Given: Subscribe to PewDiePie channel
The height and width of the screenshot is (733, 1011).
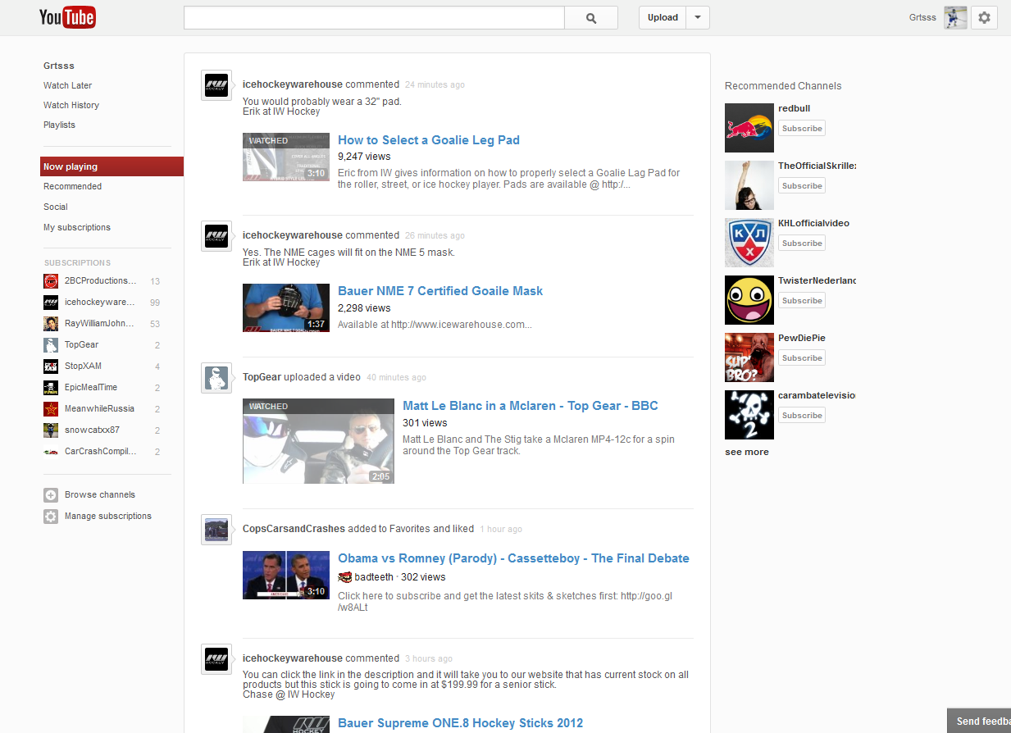Looking at the screenshot, I should [x=802, y=358].
